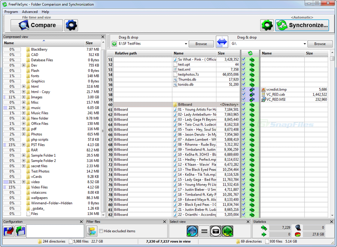337x247 pixels.
Task: Uncheck the row 51 So What checkbox
Action: click(243, 59)
